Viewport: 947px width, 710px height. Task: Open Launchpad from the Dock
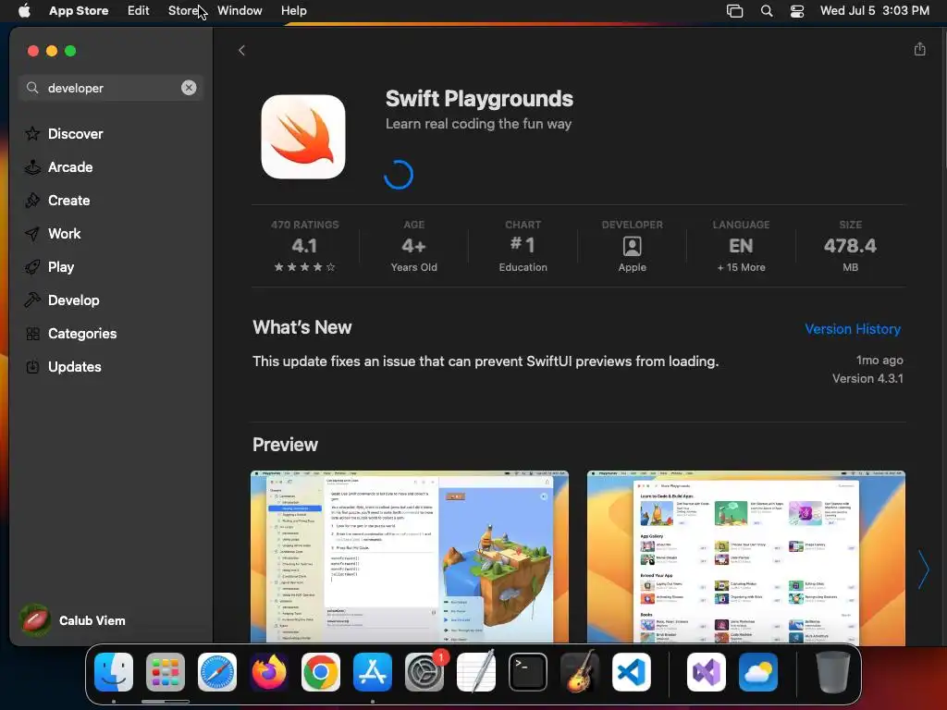coord(166,672)
